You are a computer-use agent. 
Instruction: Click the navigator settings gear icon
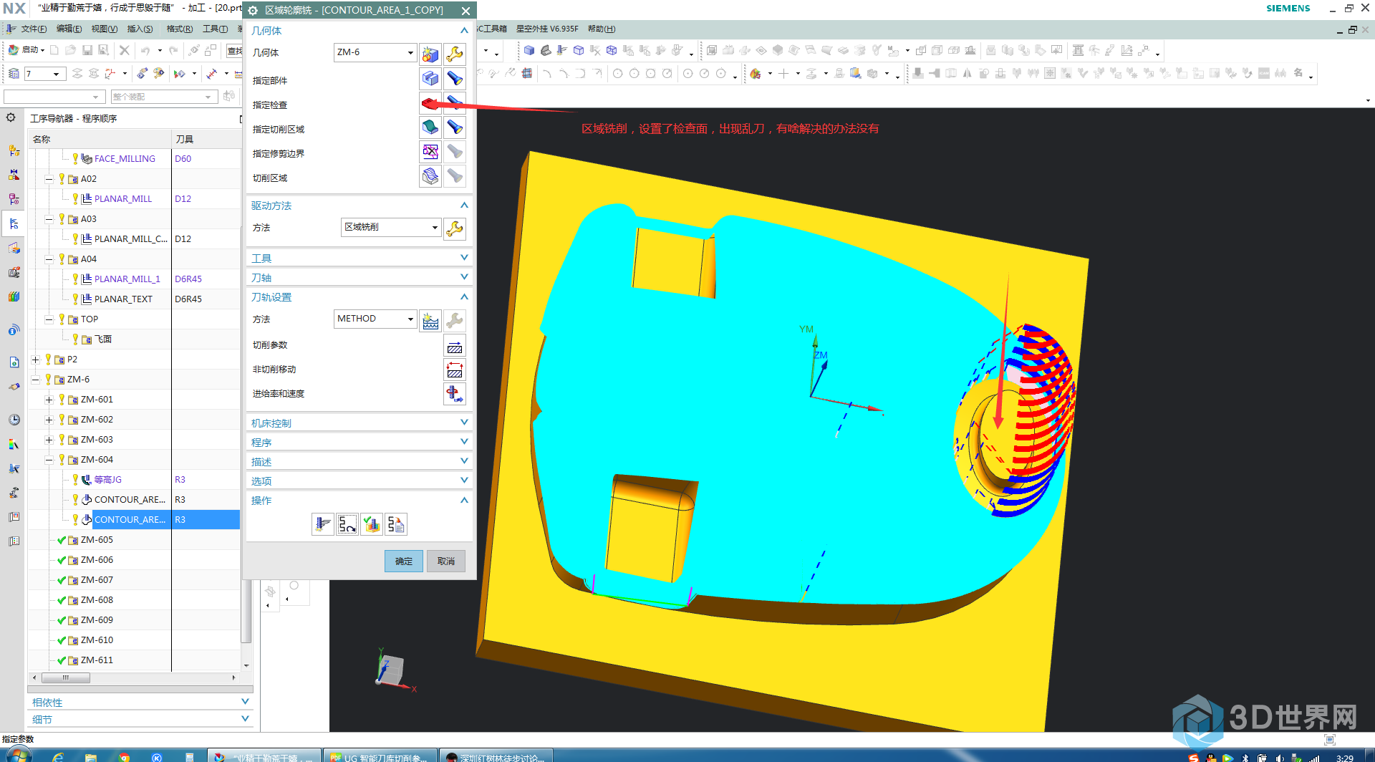coord(11,117)
